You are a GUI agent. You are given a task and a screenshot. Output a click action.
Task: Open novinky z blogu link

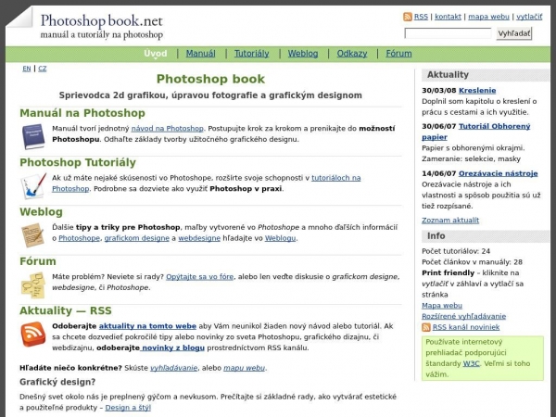tap(172, 347)
